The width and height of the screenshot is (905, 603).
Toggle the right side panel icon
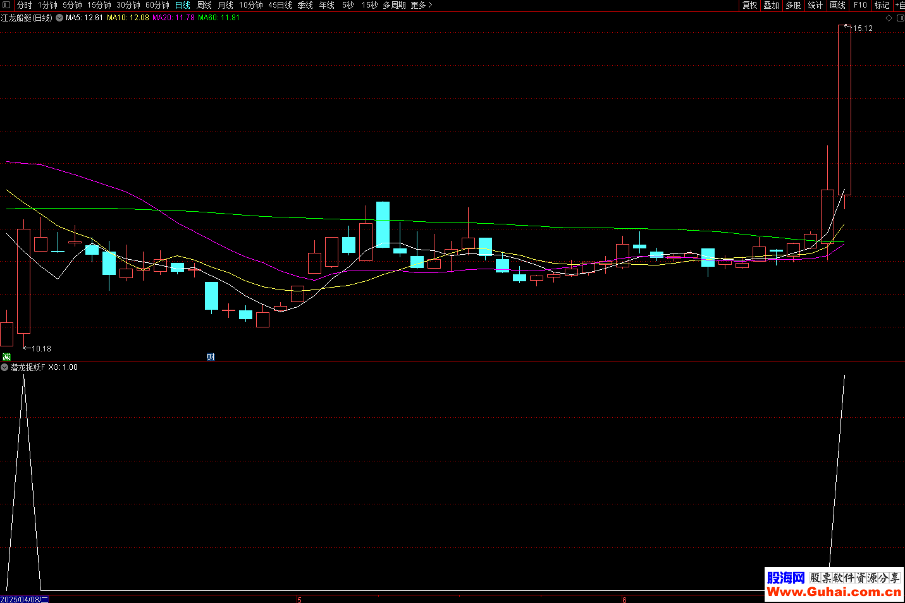pos(900,18)
